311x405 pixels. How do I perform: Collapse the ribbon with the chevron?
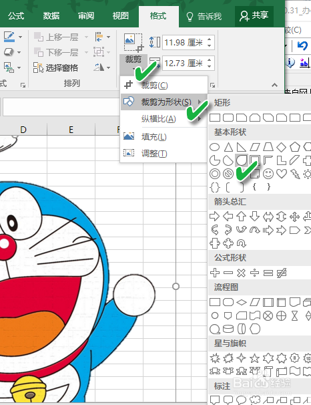pyautogui.click(x=275, y=85)
